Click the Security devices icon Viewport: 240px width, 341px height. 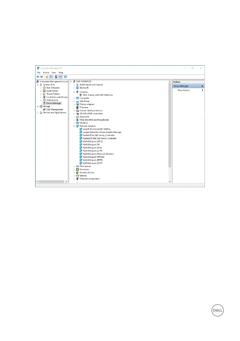[x=77, y=173]
